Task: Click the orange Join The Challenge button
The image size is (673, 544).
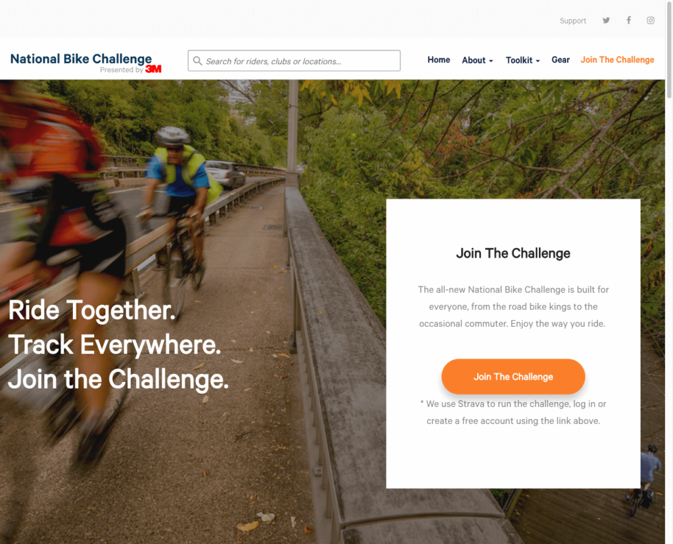Action: pyautogui.click(x=513, y=377)
